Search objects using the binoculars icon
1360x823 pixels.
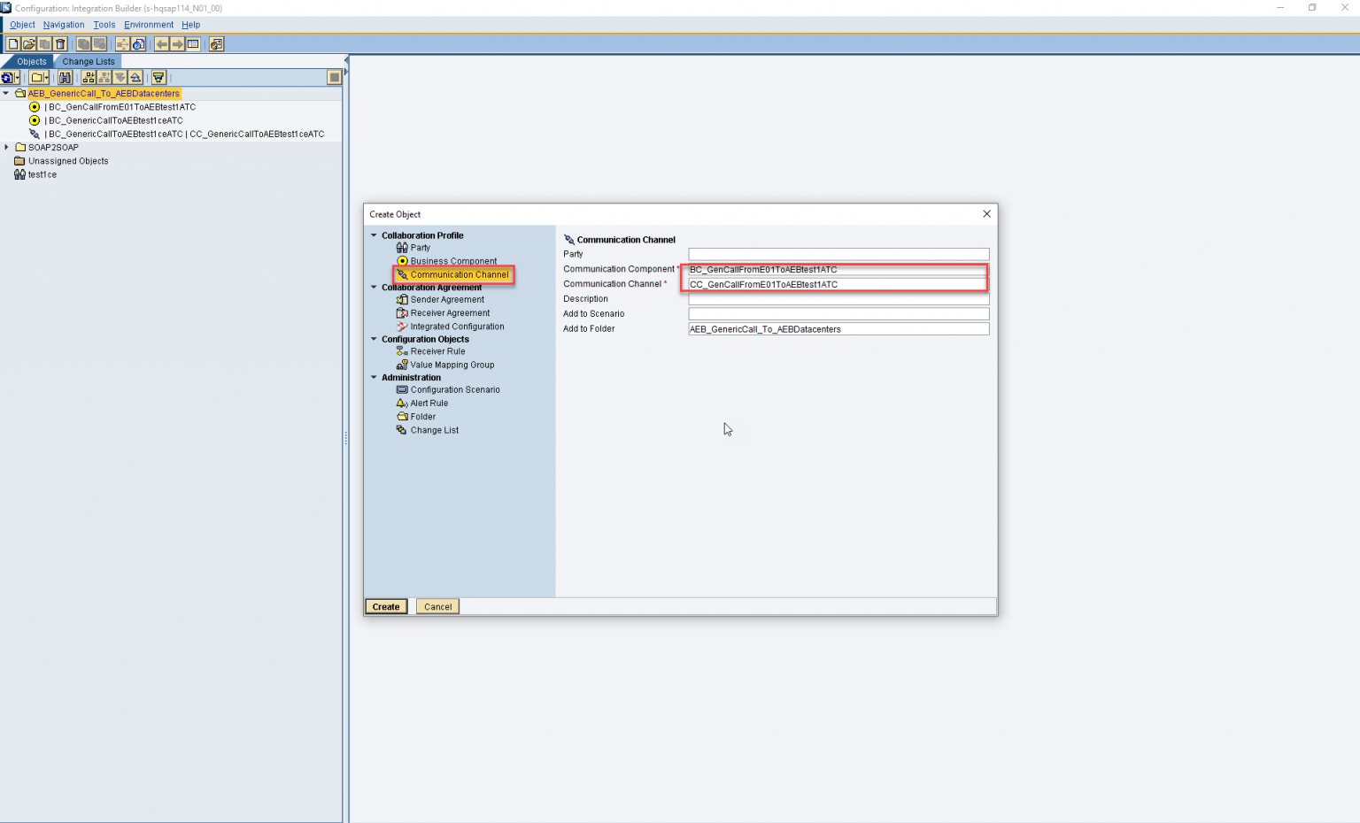point(65,78)
